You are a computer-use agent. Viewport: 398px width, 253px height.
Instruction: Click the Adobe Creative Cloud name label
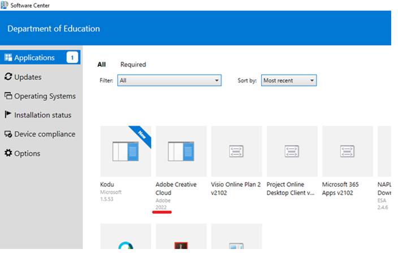[x=175, y=188]
